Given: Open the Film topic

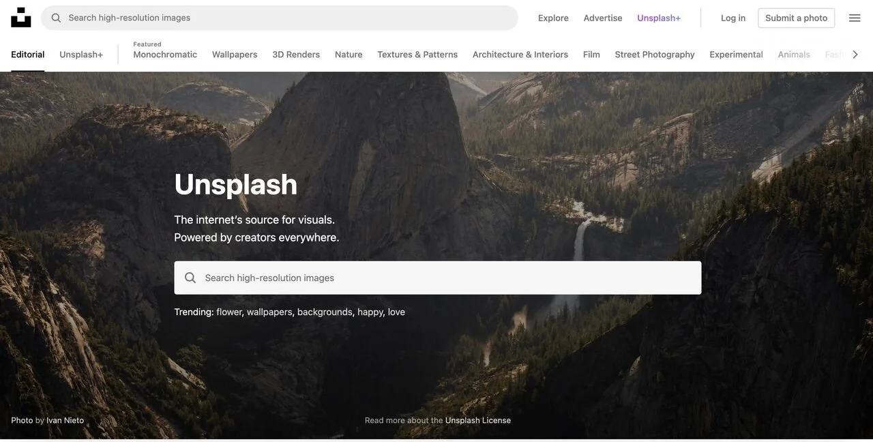Looking at the screenshot, I should [x=591, y=55].
